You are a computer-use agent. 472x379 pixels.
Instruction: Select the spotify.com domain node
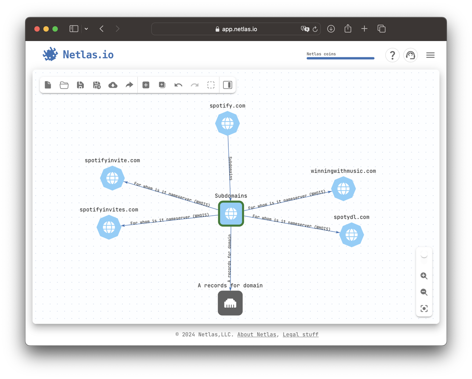point(227,123)
